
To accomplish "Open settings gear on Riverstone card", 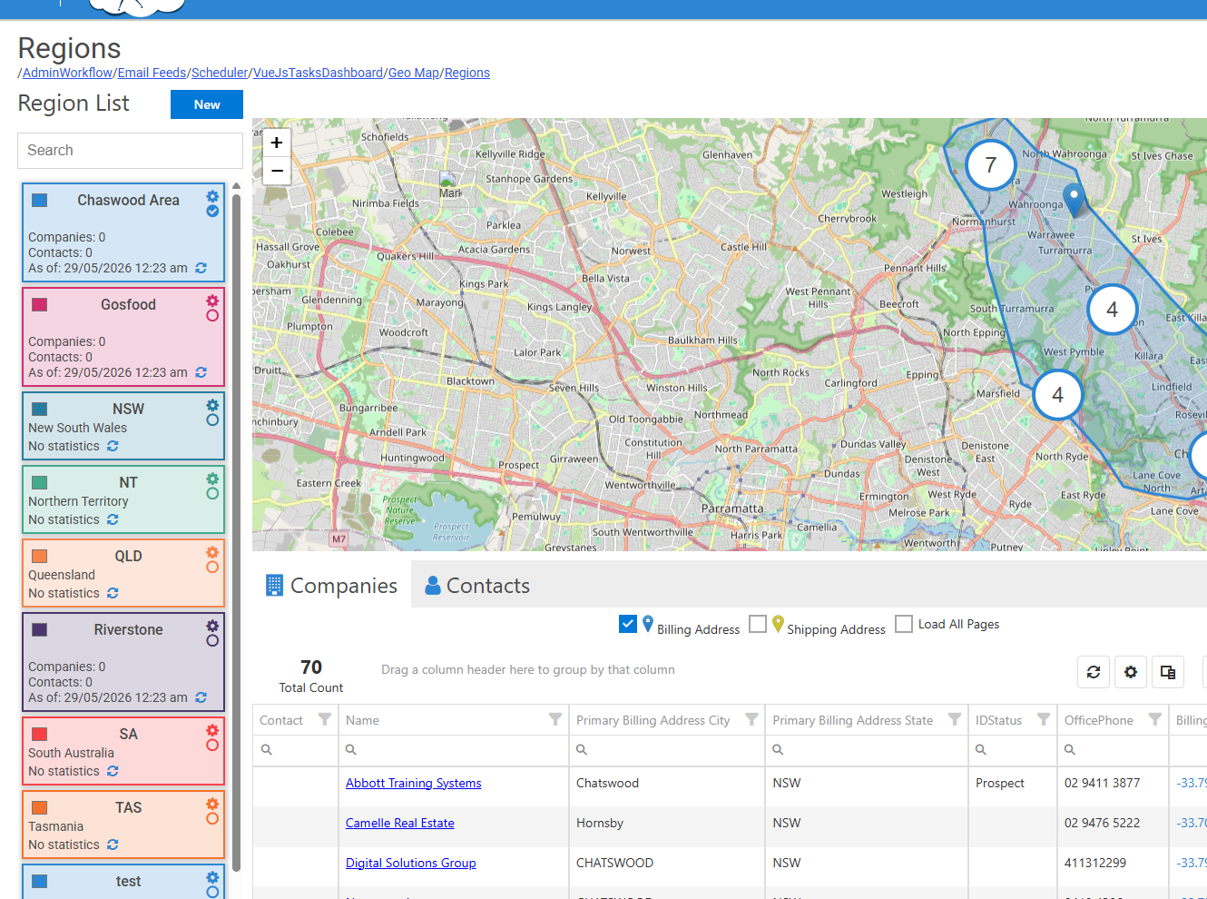I will click(212, 626).
